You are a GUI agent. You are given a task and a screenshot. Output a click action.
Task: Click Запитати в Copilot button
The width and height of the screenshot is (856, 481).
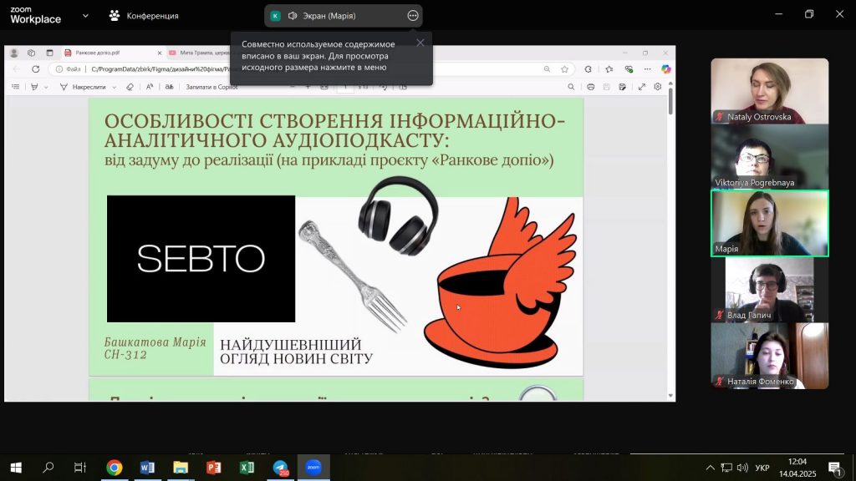(x=211, y=87)
